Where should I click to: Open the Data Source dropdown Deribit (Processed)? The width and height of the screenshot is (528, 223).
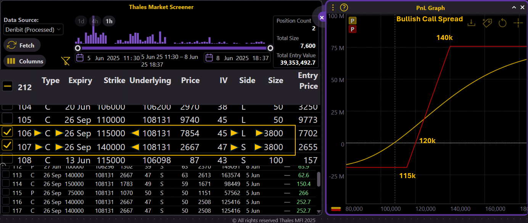point(34,30)
